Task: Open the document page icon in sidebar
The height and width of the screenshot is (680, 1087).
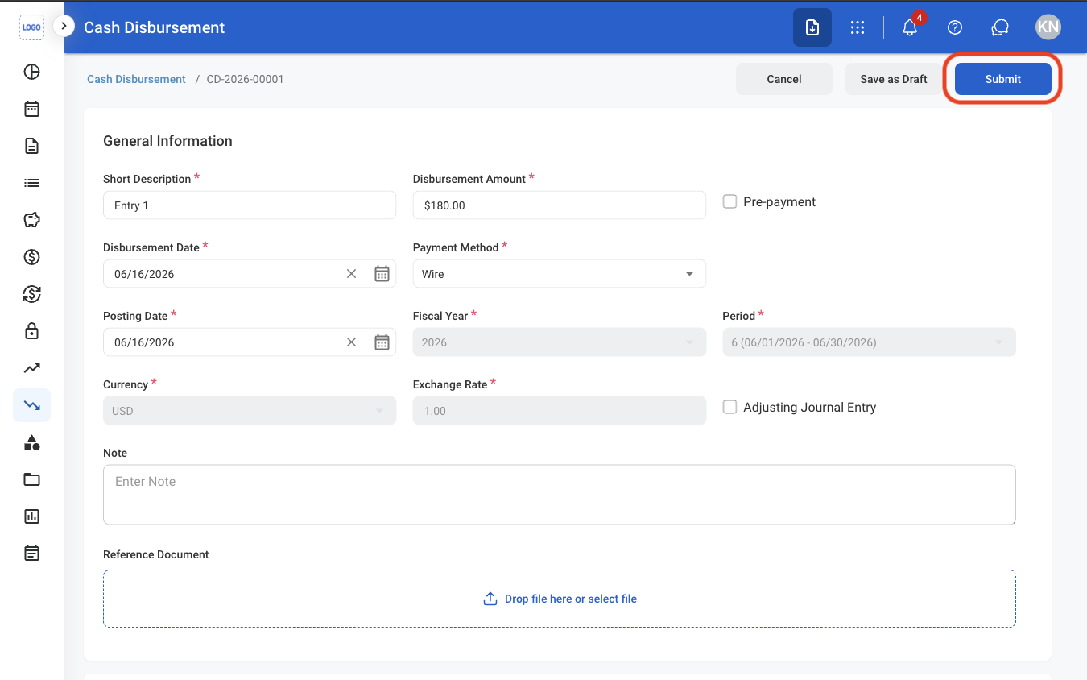Action: click(x=31, y=146)
